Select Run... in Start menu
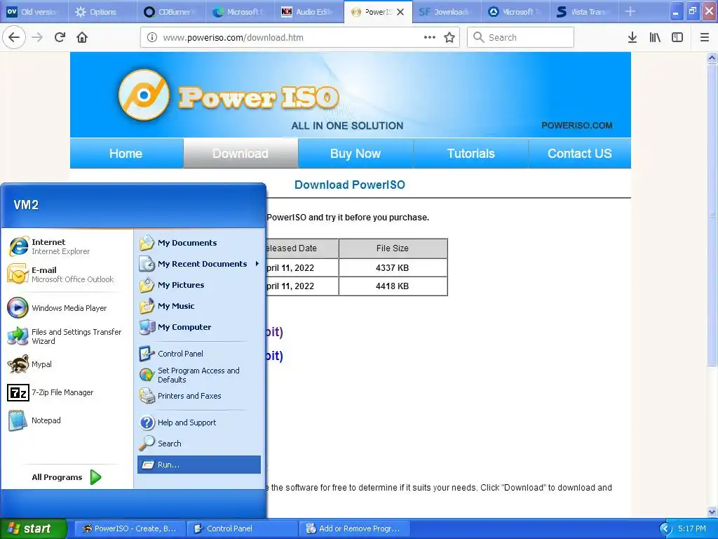The height and width of the screenshot is (539, 718). 198,465
